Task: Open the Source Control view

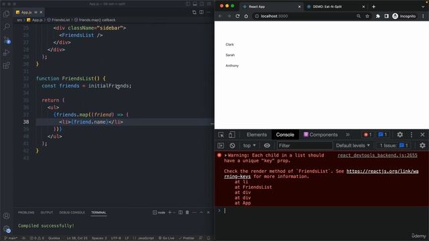Action: [7, 40]
